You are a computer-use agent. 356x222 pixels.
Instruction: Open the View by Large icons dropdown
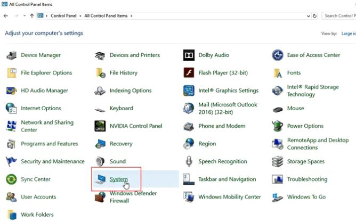349,34
